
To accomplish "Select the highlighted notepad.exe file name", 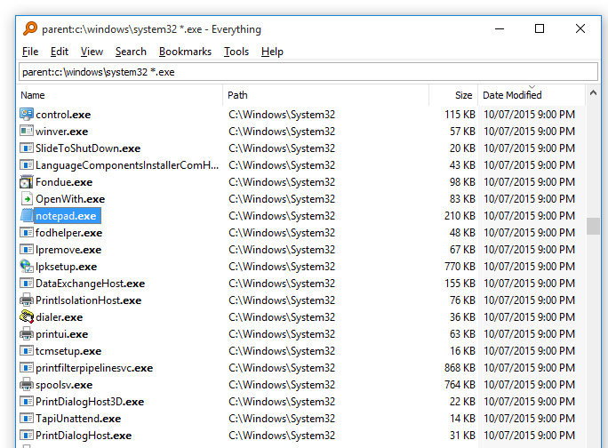I will tap(67, 216).
